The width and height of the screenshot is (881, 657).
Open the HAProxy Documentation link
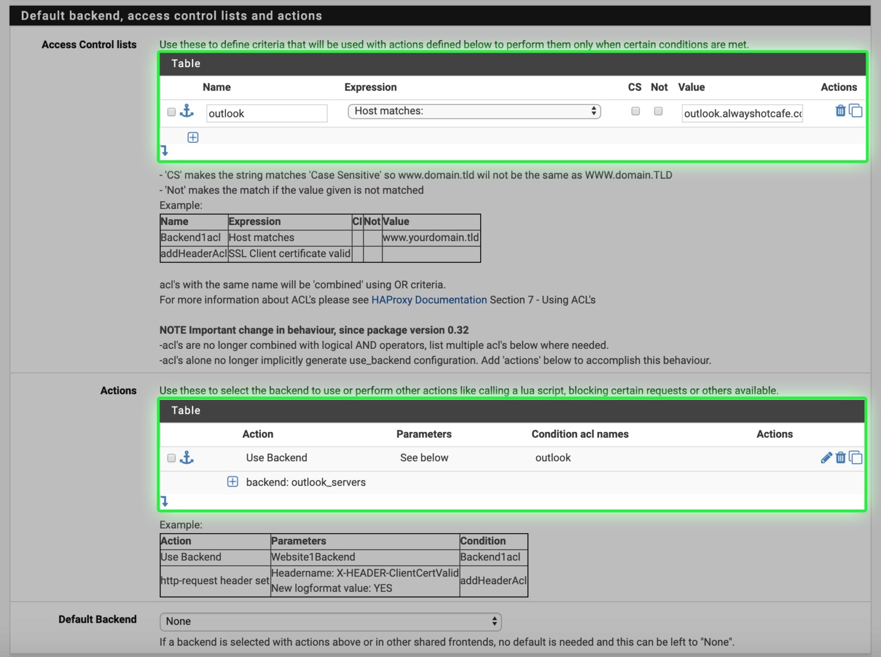(x=429, y=300)
